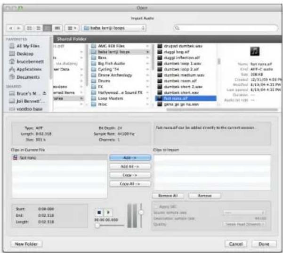
Task: Select file dumbek medium.wav
Action: tap(186, 75)
